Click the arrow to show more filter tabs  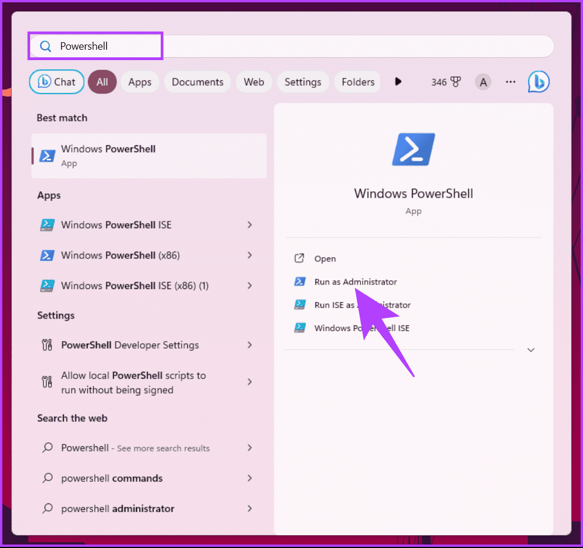click(x=398, y=82)
